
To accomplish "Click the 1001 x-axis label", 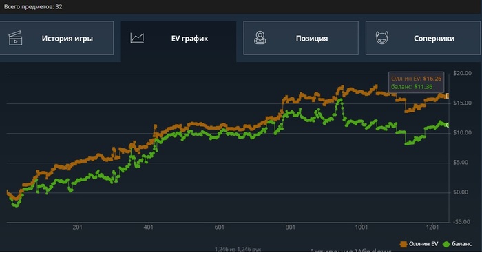I will [361, 227].
